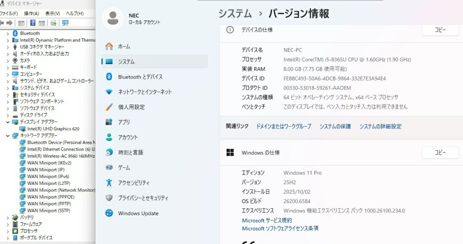Open Windows Update in the sidebar

click(x=138, y=213)
